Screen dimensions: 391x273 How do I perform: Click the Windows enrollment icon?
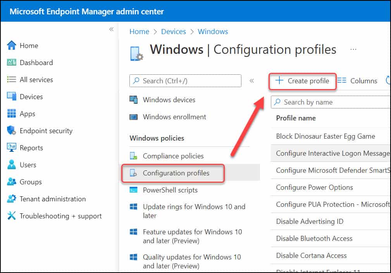coord(133,117)
